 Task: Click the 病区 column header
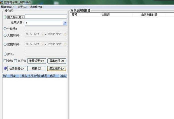[53, 76]
